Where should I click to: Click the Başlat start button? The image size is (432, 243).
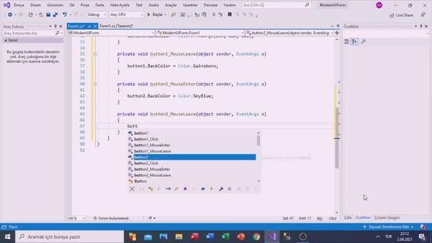coord(155,15)
